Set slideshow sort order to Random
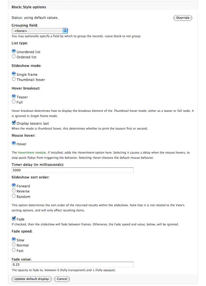This screenshot has height=286, width=206. coord(14,196)
